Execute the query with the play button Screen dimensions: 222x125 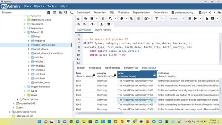click(195, 18)
